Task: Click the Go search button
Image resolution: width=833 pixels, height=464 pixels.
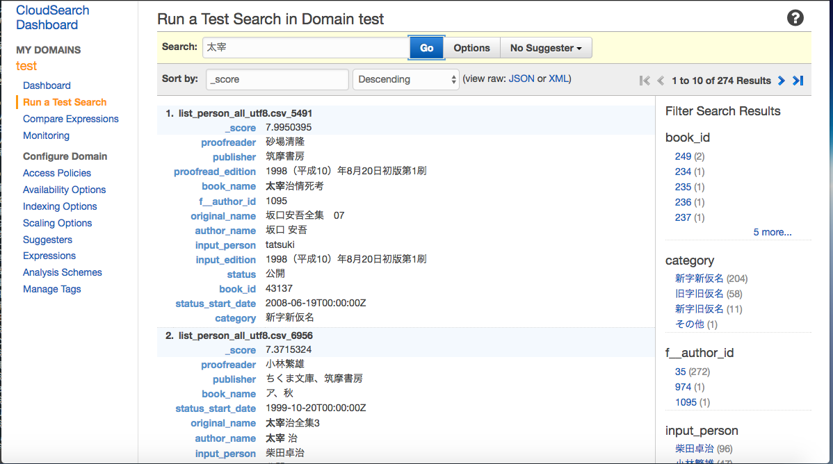Action: click(427, 48)
